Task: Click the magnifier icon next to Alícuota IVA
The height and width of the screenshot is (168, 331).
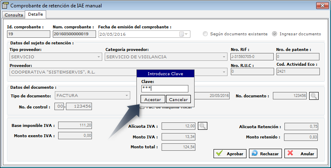Action: point(202,126)
